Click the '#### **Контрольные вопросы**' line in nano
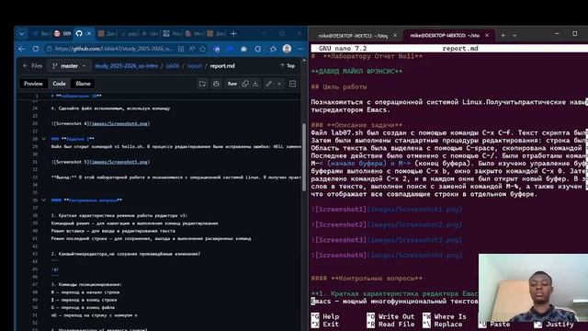The image size is (588, 331). [x=367, y=279]
